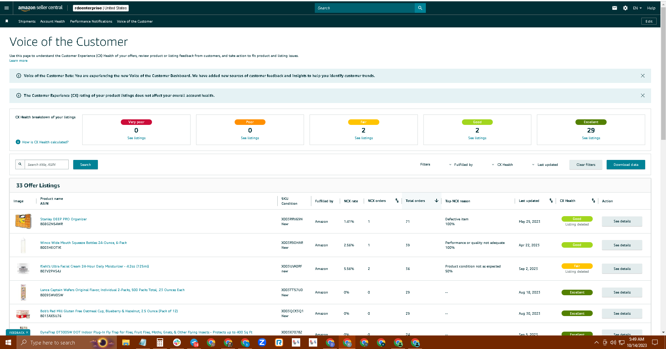
Task: Sort by Last updated arrows icon
Action: coord(551,201)
